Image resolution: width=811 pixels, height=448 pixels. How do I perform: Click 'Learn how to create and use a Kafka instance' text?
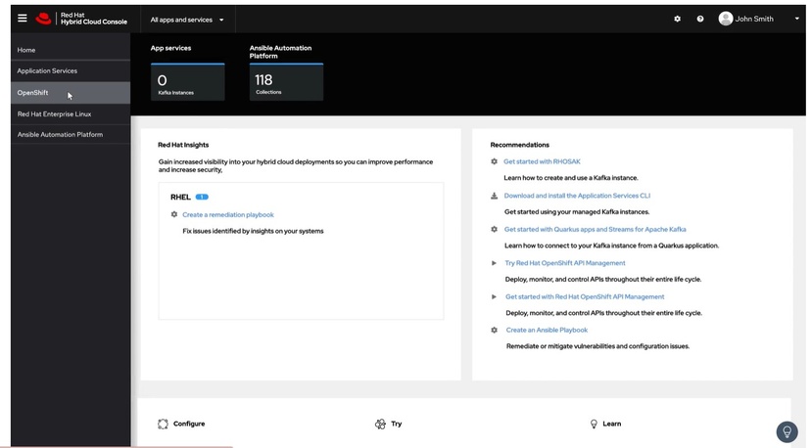point(571,178)
